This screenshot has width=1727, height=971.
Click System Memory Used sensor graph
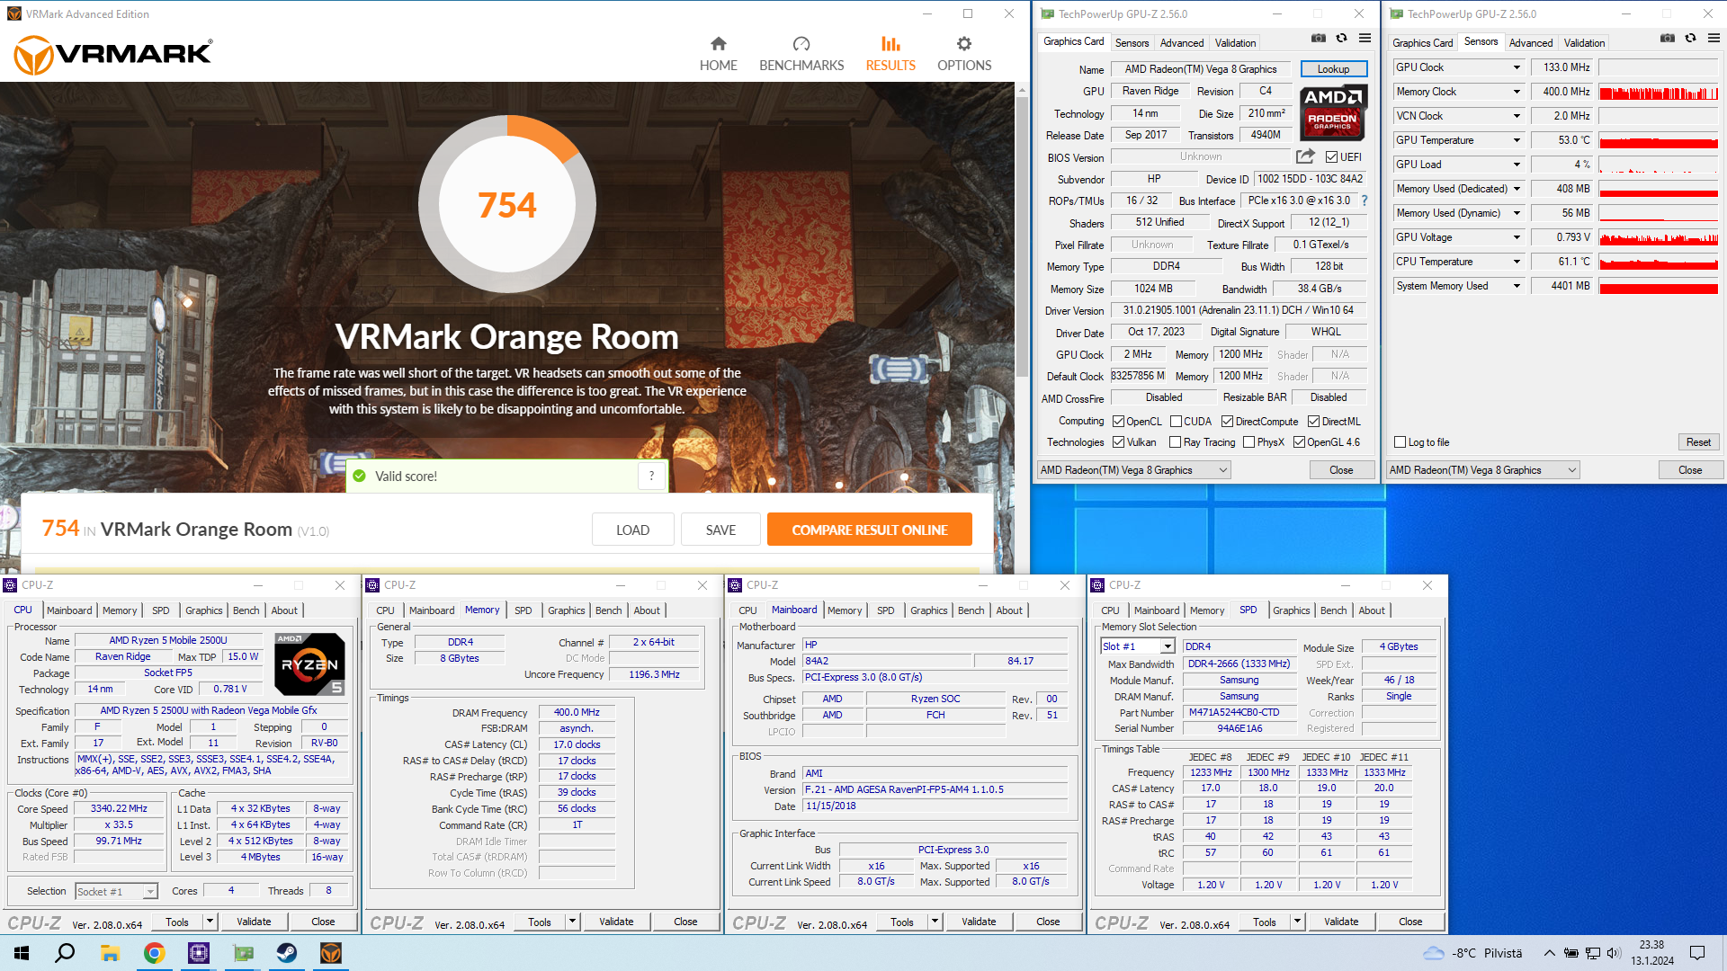pos(1658,286)
